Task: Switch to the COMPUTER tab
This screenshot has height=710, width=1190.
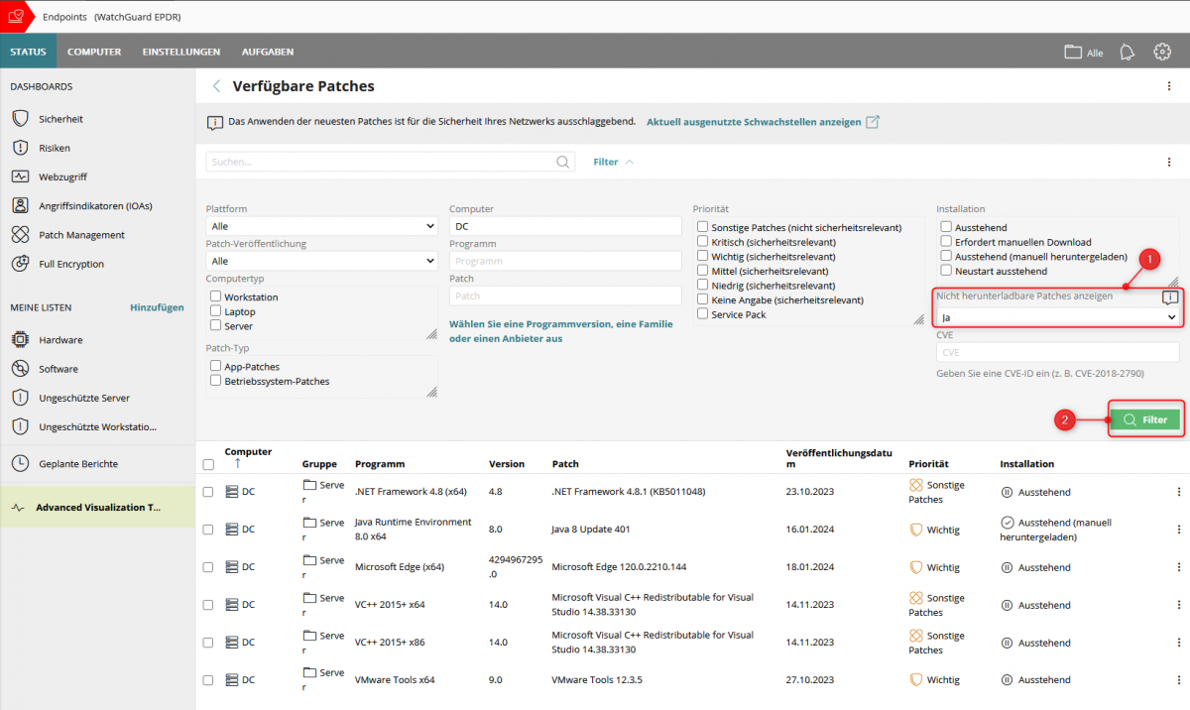Action: pyautogui.click(x=94, y=52)
